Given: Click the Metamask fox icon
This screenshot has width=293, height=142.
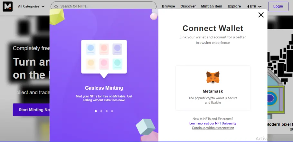Looking at the screenshot, I should [213, 77].
